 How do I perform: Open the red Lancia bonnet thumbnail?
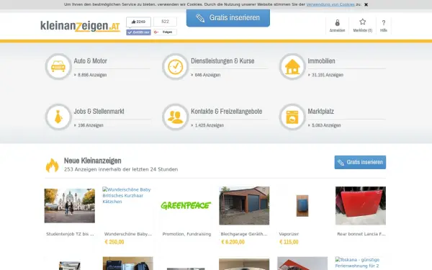click(x=361, y=206)
